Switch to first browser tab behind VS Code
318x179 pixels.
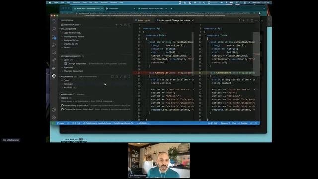pyautogui.click(x=88, y=9)
